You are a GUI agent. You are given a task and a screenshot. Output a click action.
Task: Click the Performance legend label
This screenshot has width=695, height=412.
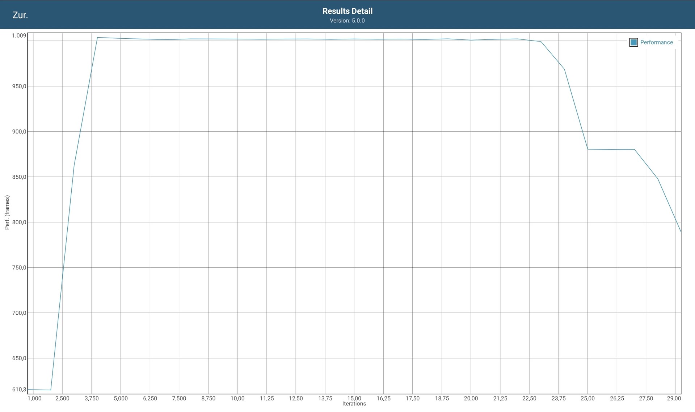tap(656, 42)
